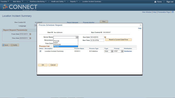Screen dimensions: 175x98
Task: Click into the Run Date field
Action: click(97, 37)
